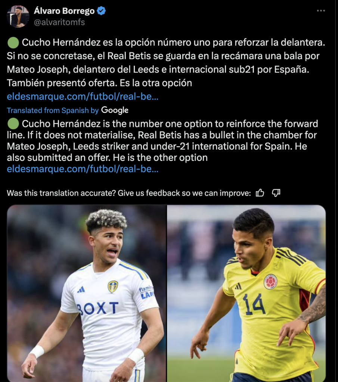Click the green circle emoji in Spanish text

(13, 43)
